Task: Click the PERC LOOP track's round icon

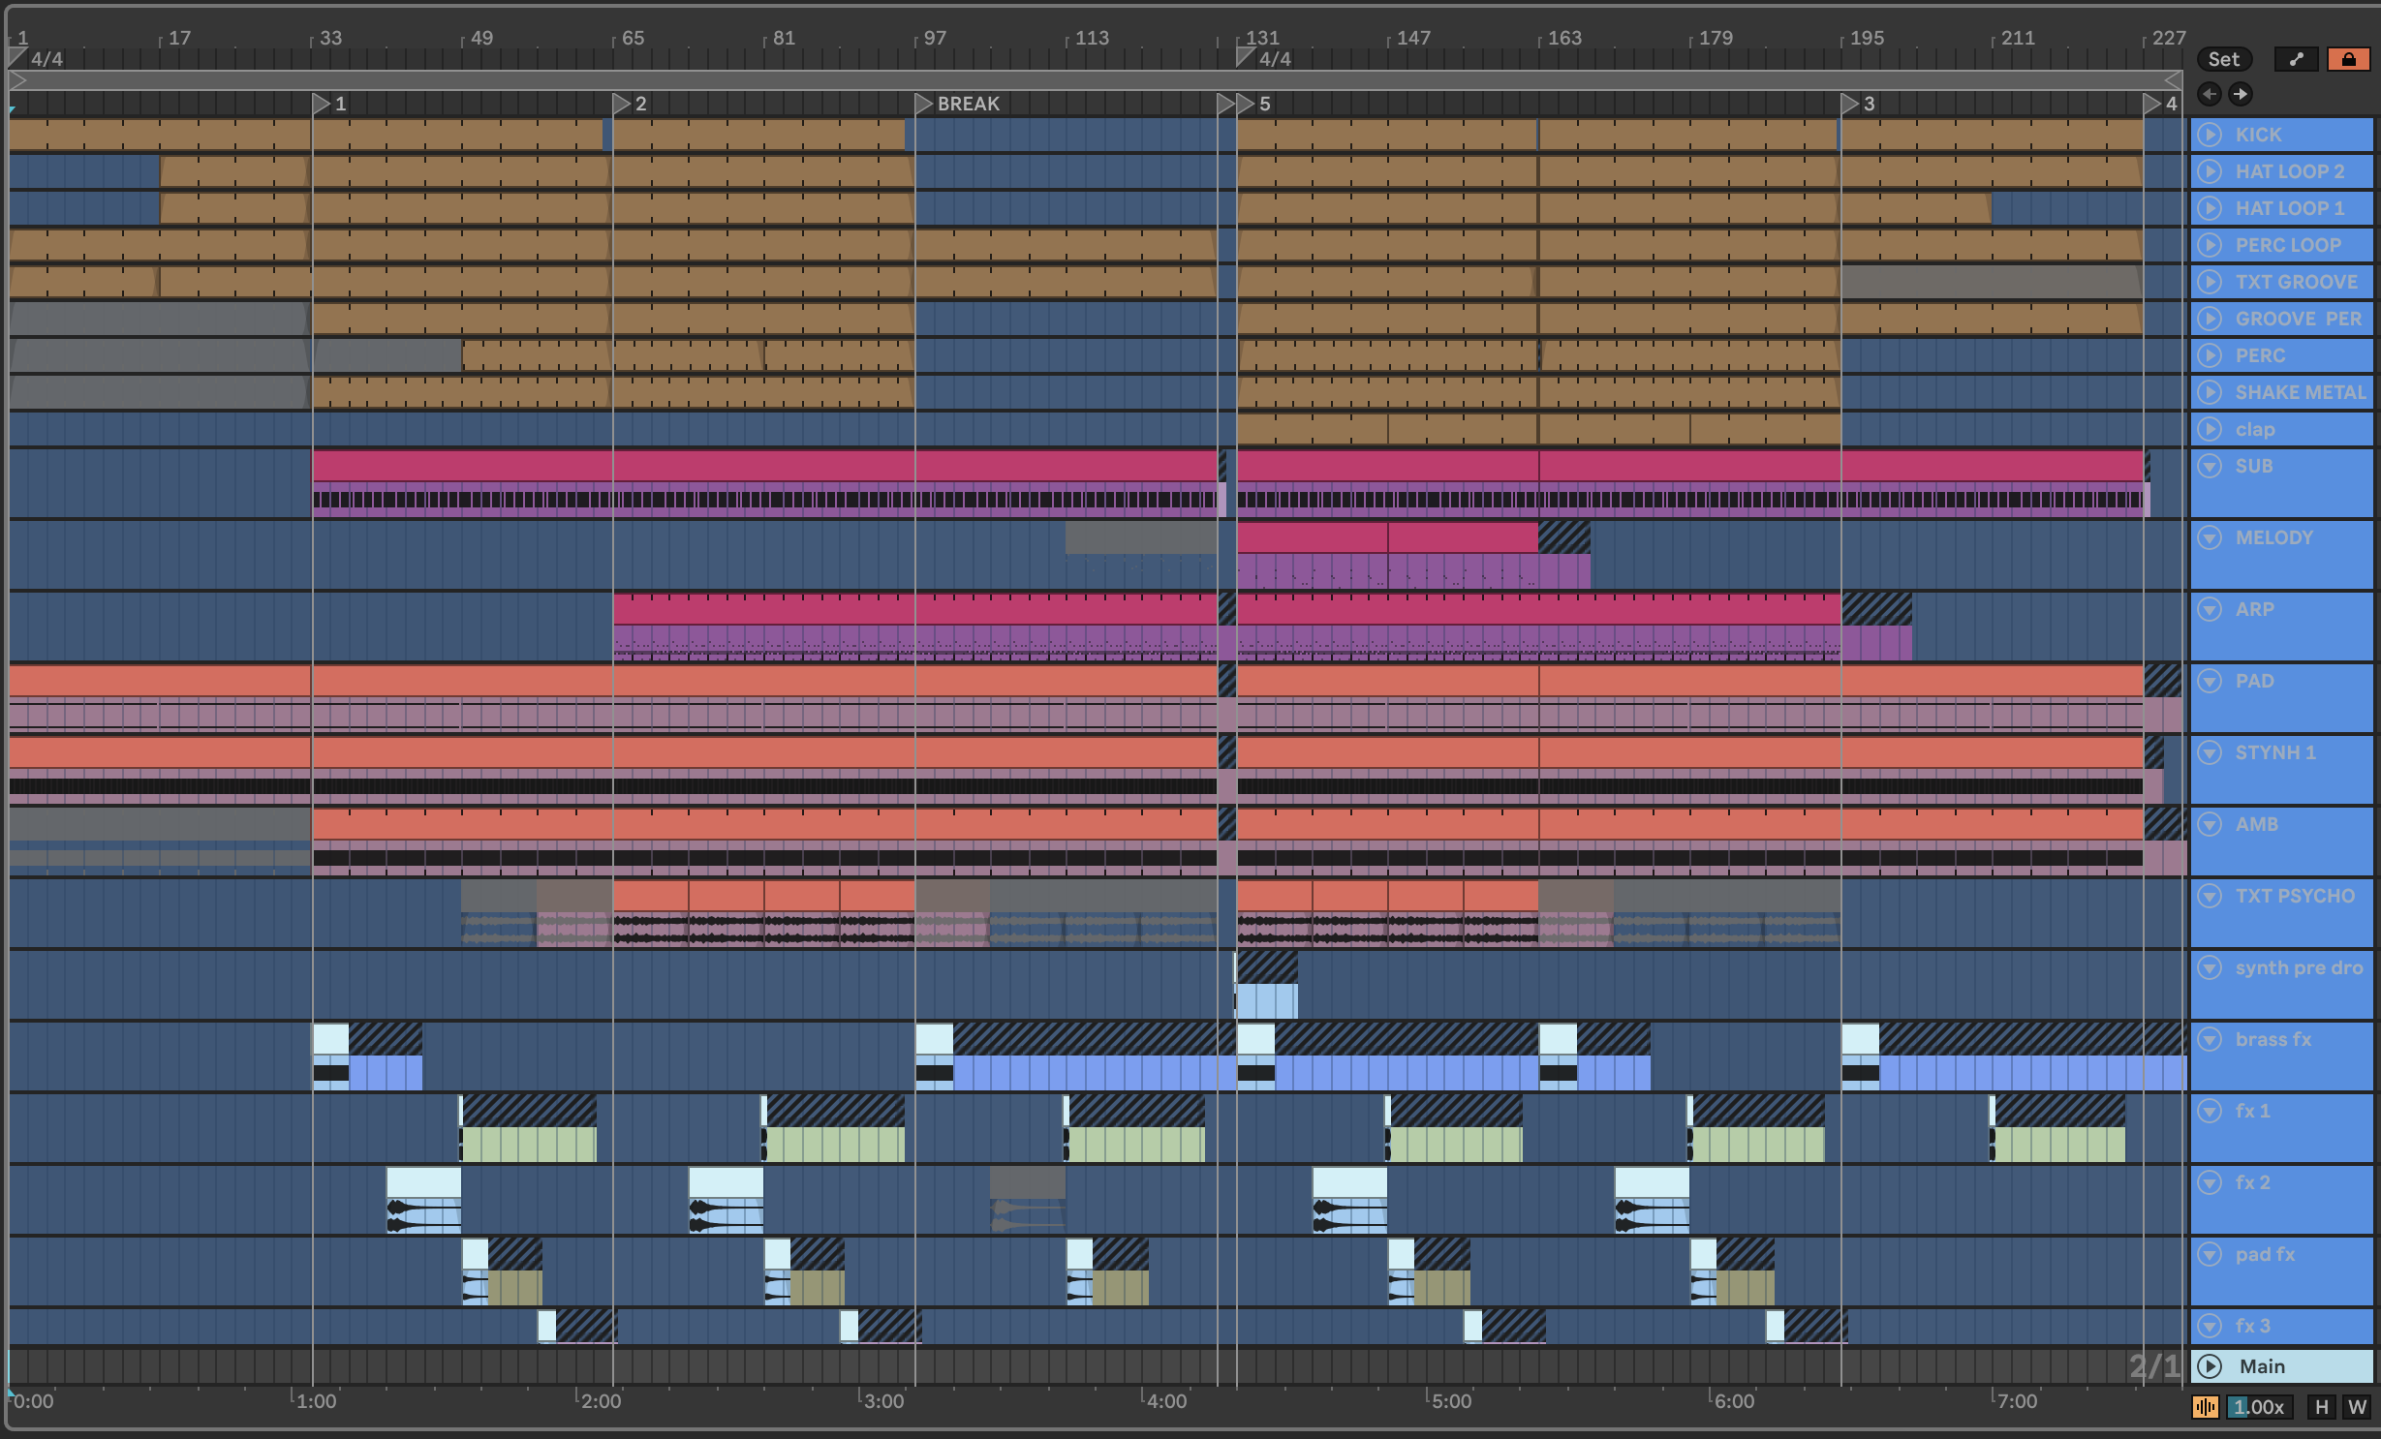Action: pos(2210,245)
